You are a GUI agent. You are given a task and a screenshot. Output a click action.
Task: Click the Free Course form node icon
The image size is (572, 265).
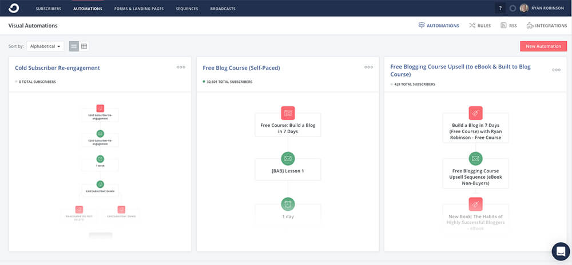pos(288,113)
